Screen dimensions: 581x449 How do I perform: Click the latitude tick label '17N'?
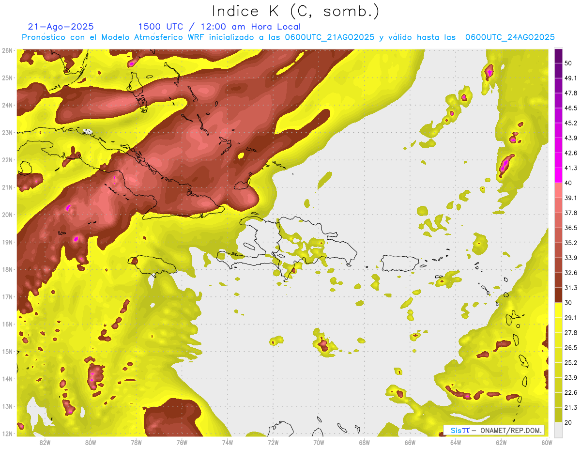click(x=7, y=297)
